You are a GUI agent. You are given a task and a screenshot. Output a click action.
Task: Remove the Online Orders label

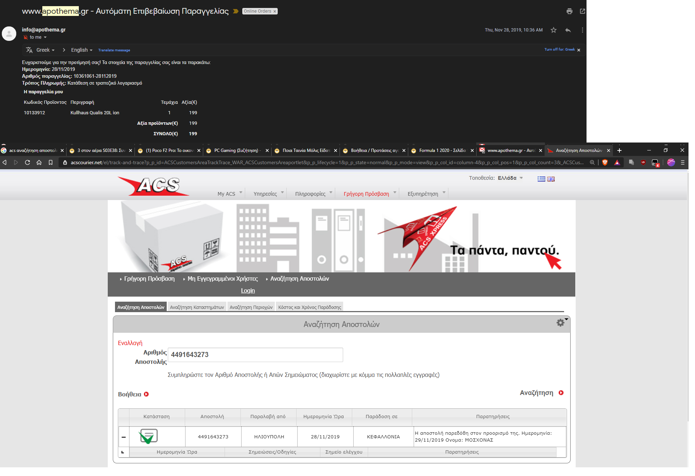coord(275,11)
